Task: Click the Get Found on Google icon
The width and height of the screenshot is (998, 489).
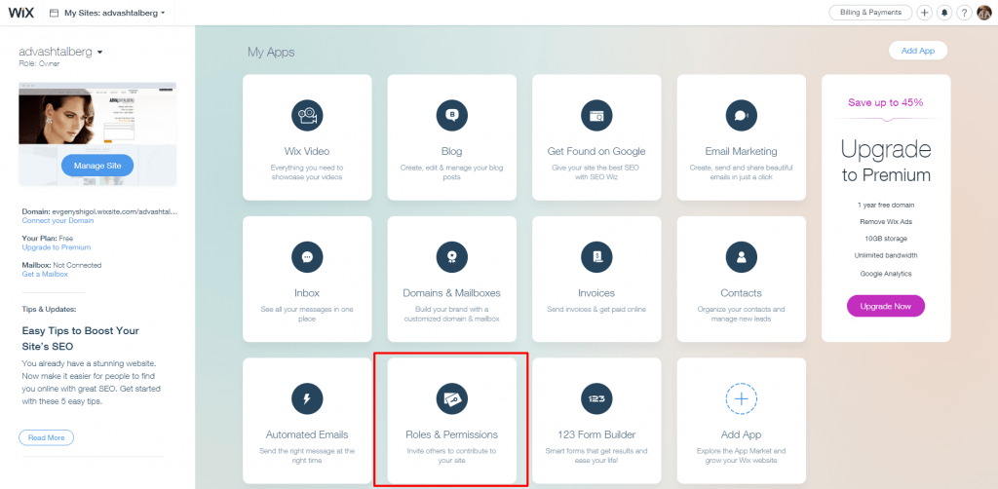Action: click(596, 116)
